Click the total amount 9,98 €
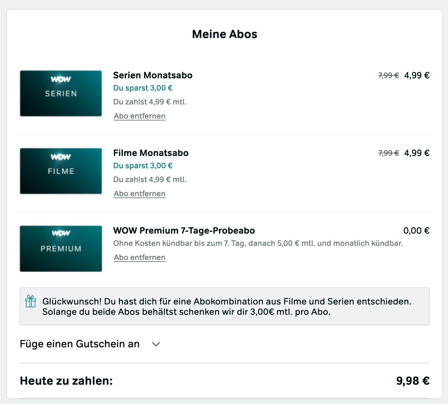This screenshot has width=448, height=404. tap(413, 381)
